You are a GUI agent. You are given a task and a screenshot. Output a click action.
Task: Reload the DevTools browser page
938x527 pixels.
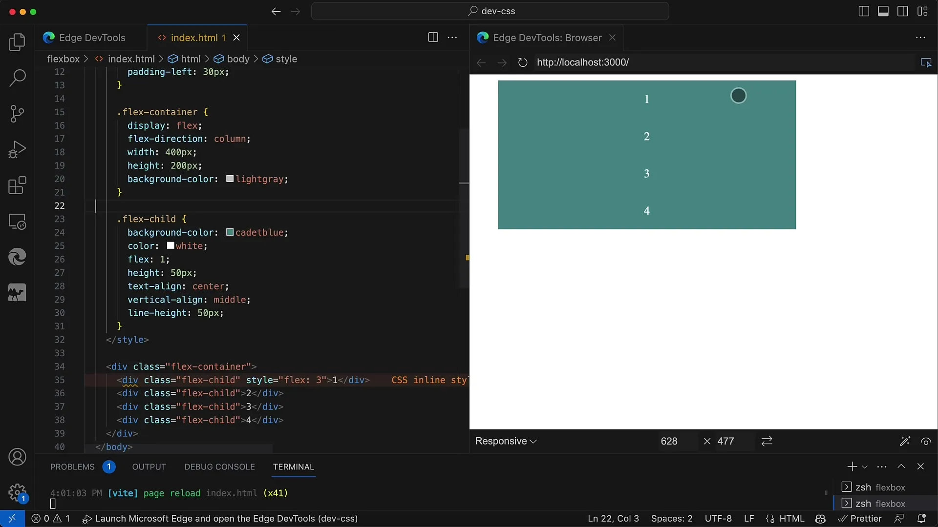523,62
